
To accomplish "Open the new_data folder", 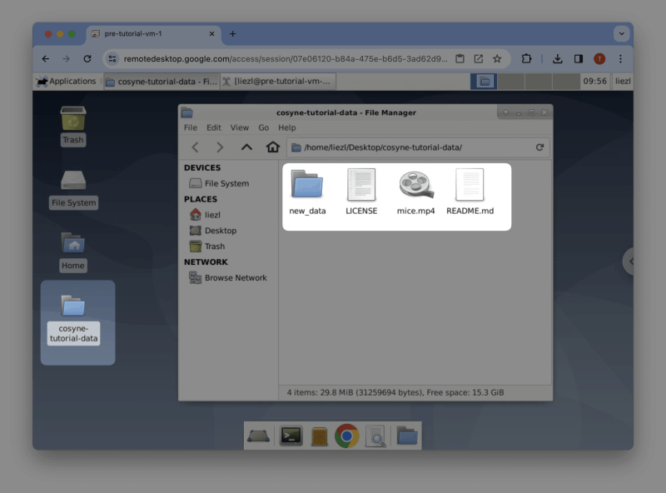I will [x=307, y=192].
